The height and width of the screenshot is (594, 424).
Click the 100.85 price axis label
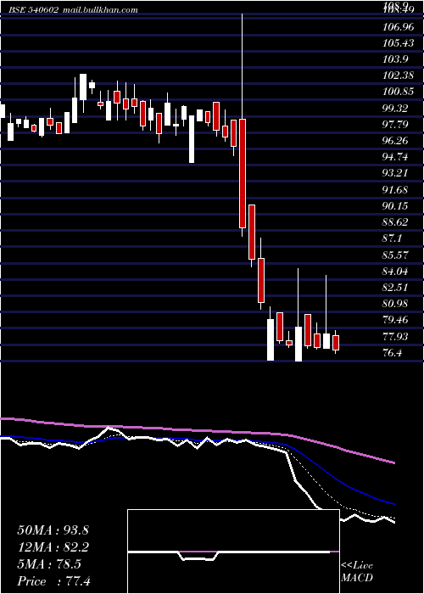[399, 92]
